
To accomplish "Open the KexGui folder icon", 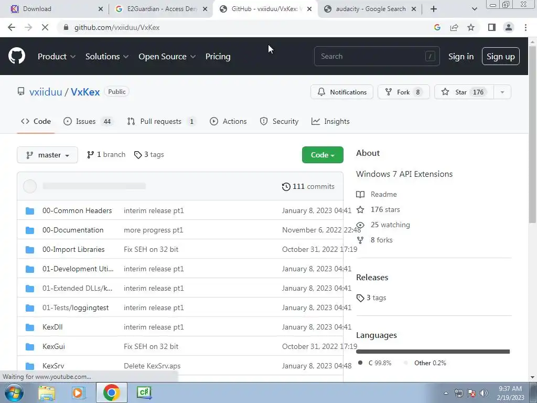I will [30, 347].
